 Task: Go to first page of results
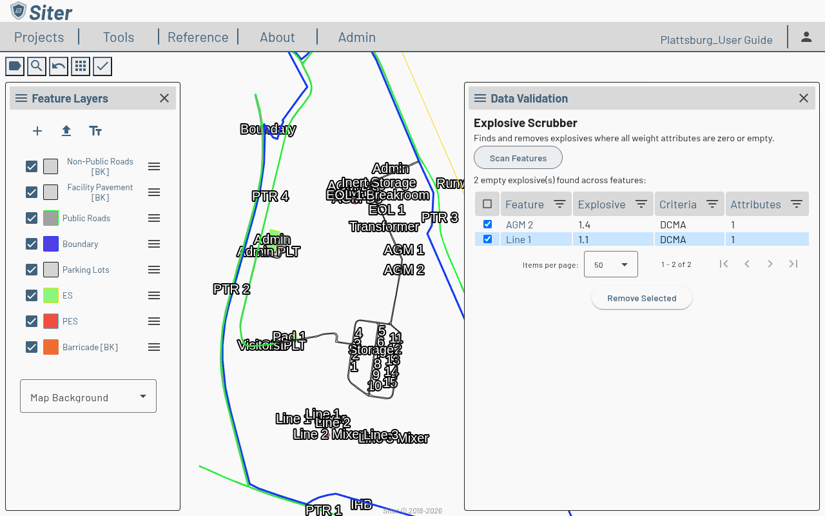point(724,264)
